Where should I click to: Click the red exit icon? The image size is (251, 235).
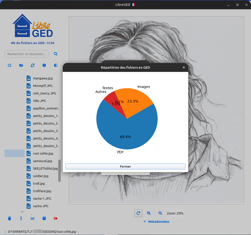[56, 218]
